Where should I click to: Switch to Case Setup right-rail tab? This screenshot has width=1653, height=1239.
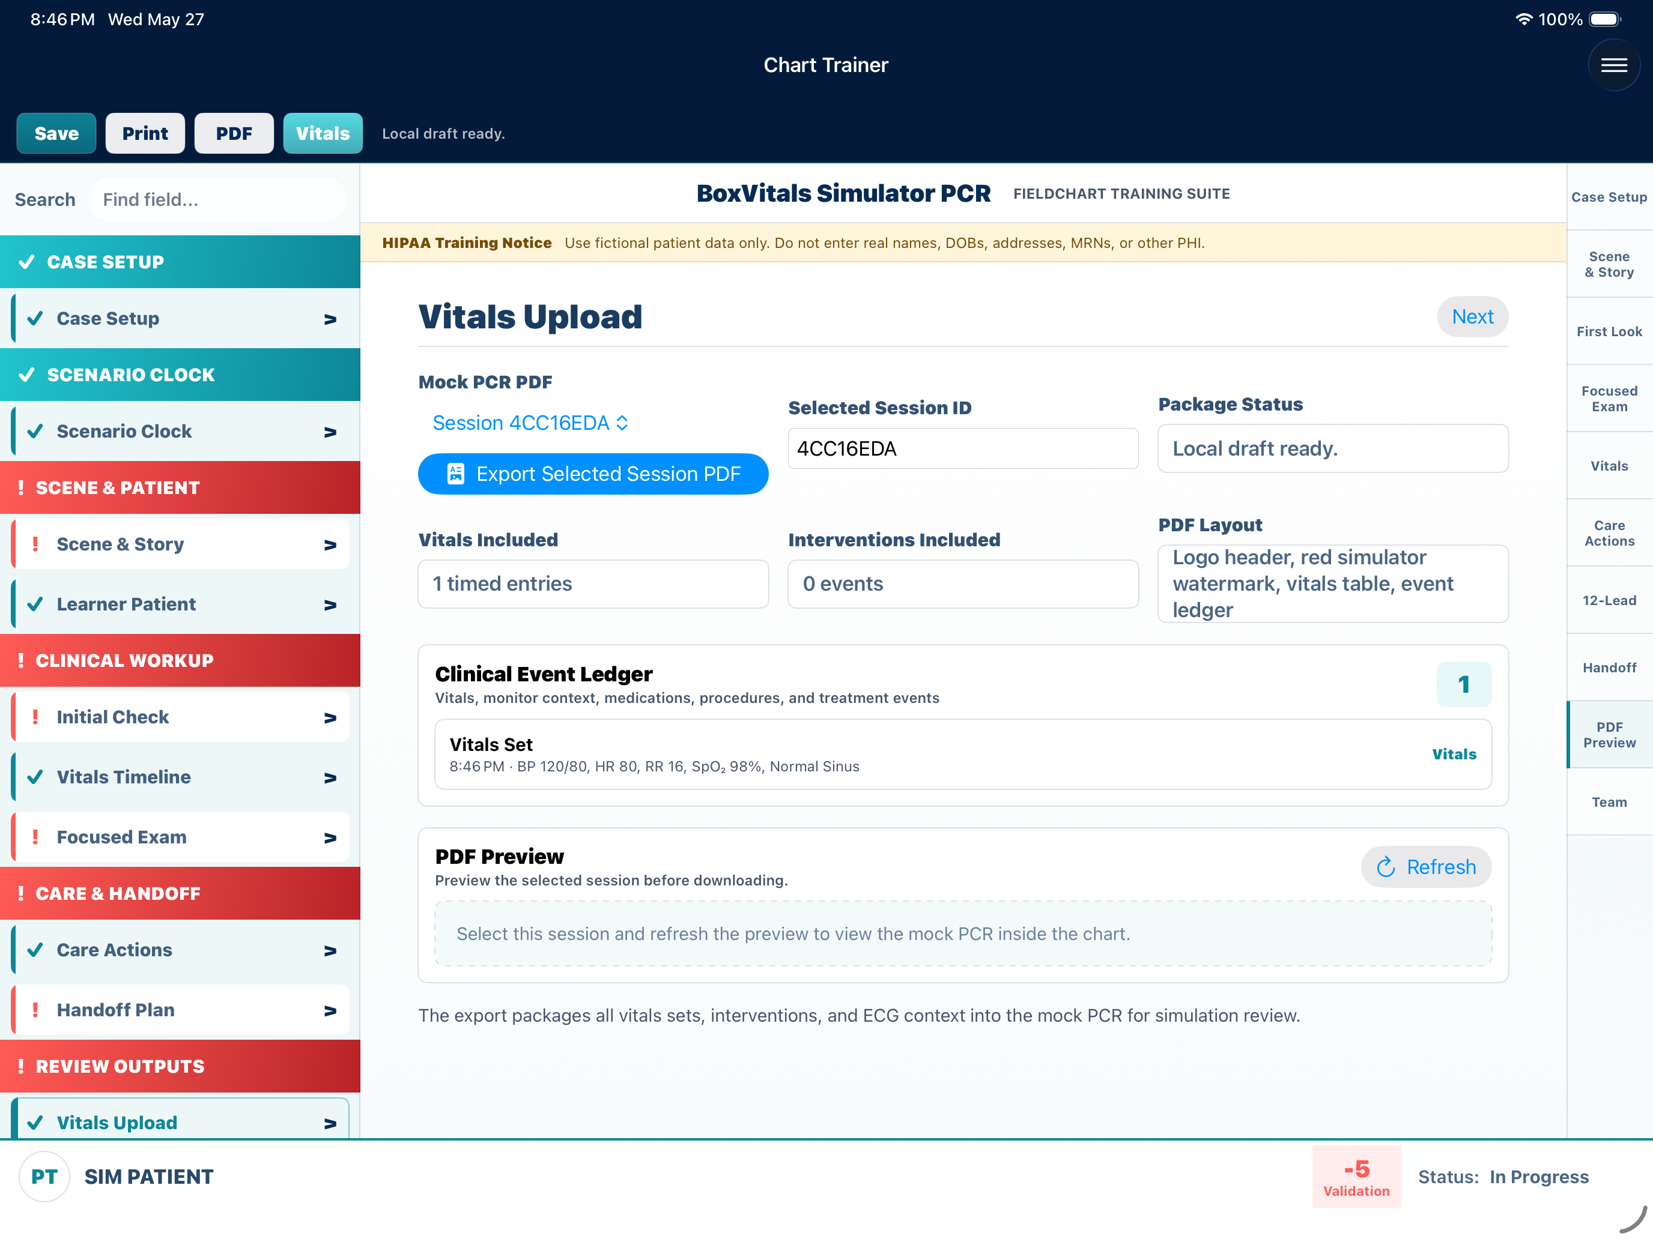[1609, 197]
